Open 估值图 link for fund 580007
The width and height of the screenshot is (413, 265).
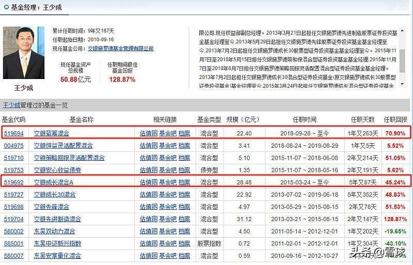(148, 256)
